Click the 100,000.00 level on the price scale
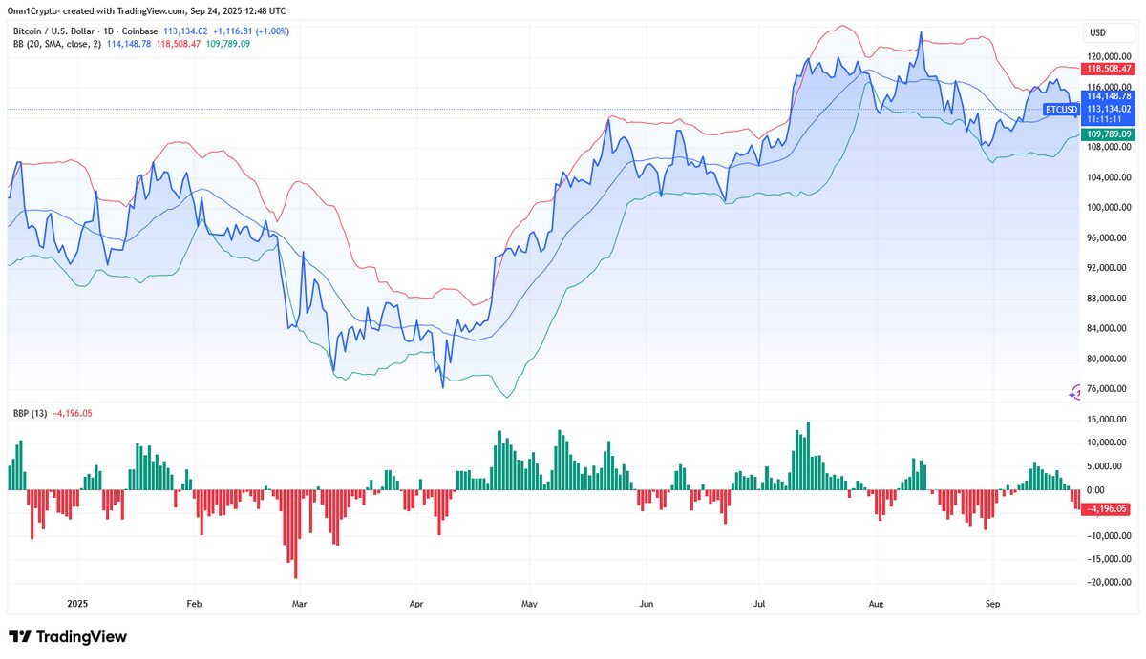1146x659 pixels. [x=1108, y=208]
